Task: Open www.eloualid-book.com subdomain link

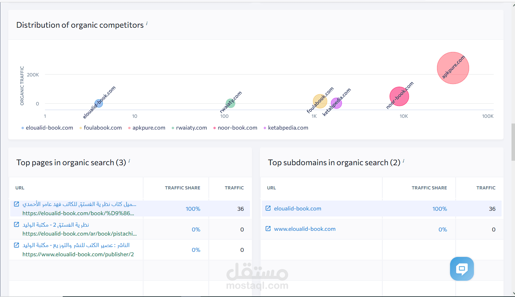Action: [305, 229]
